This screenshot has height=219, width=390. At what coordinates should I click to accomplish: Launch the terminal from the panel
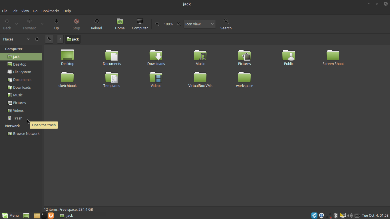click(x=44, y=216)
